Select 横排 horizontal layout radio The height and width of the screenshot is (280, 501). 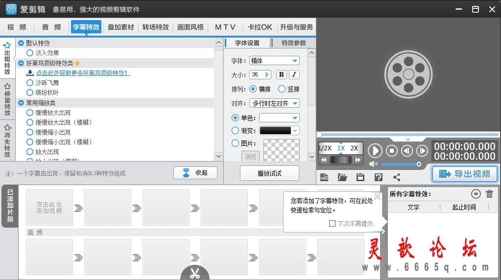(253, 89)
